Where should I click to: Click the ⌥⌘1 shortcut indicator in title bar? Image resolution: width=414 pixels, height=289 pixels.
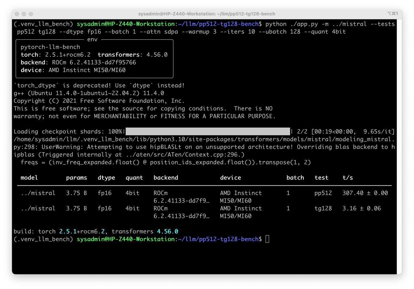pos(392,14)
